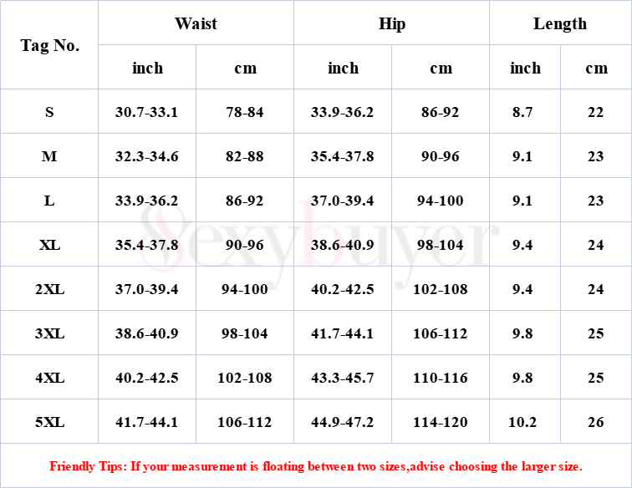Click the Hip column header

391,23
